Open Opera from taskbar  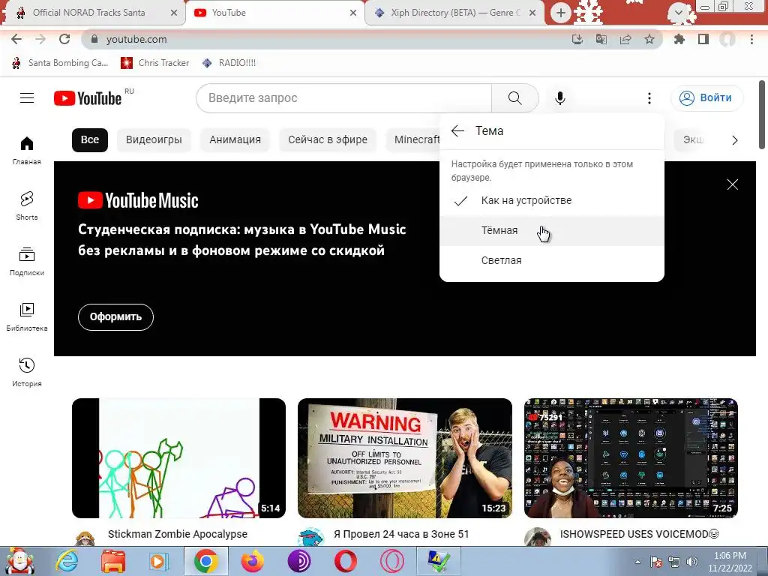pos(346,561)
